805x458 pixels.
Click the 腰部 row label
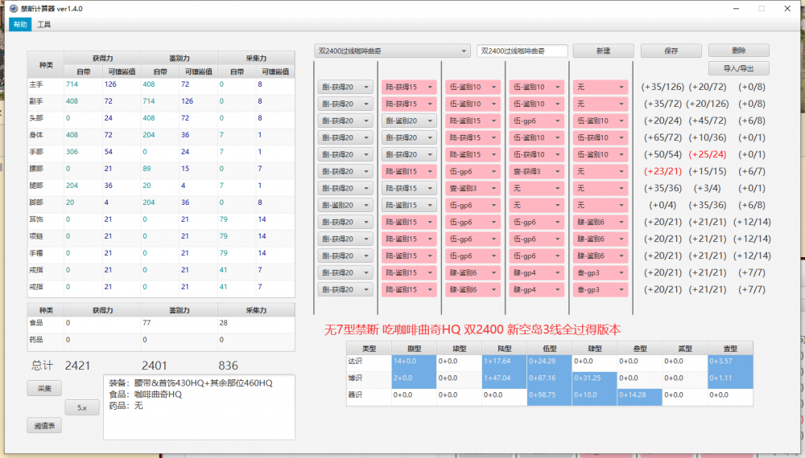tap(36, 169)
